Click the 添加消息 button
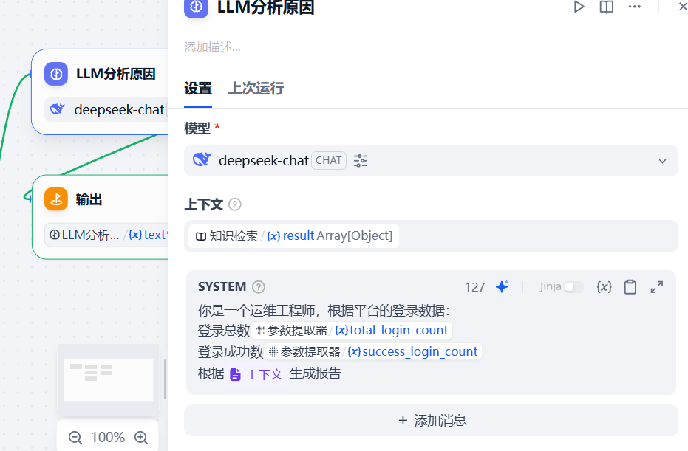The height and width of the screenshot is (451, 688). pos(431,421)
